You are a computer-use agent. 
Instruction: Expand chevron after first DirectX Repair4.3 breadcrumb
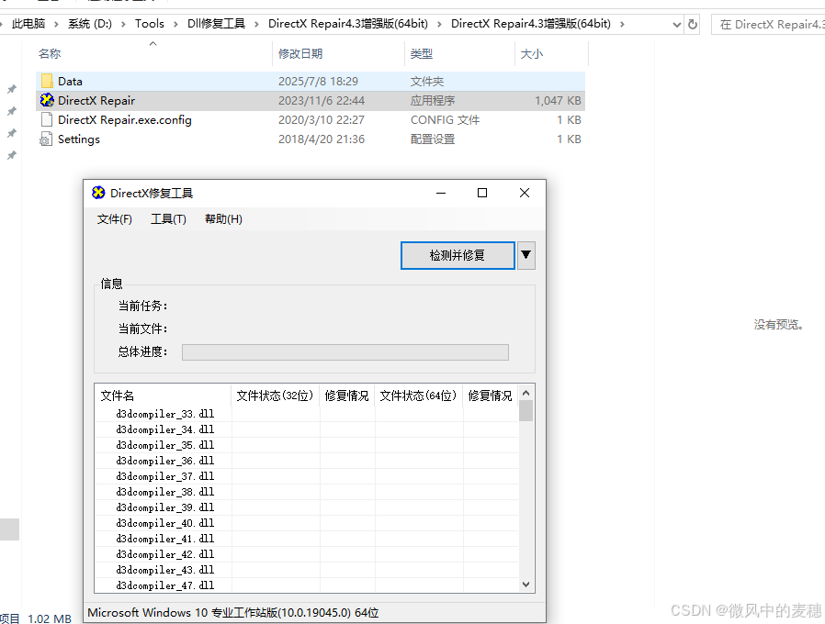[439, 24]
